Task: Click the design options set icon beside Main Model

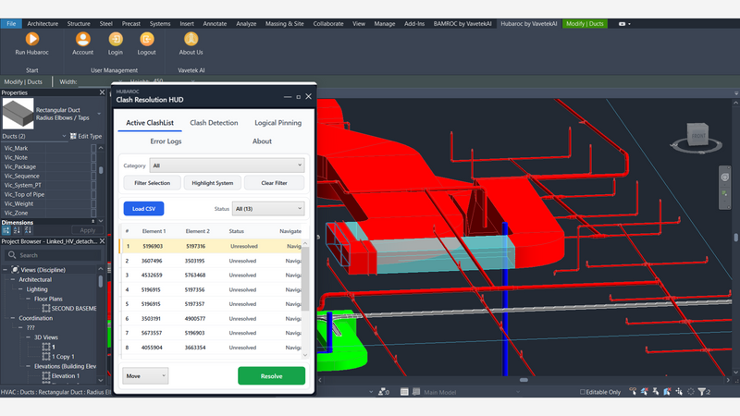Action: click(x=416, y=391)
